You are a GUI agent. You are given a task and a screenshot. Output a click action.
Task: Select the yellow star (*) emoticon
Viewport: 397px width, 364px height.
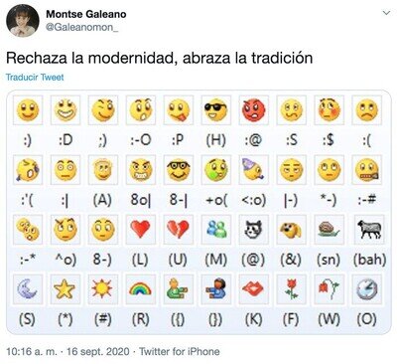click(x=66, y=289)
